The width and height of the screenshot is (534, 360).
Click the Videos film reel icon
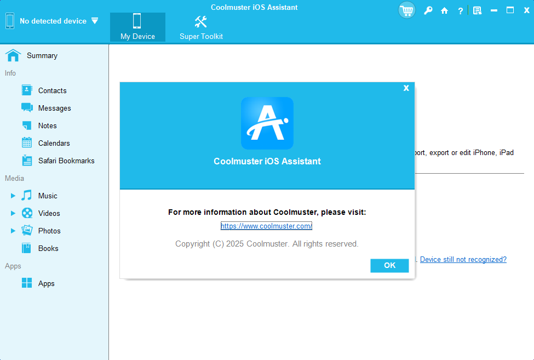point(27,213)
